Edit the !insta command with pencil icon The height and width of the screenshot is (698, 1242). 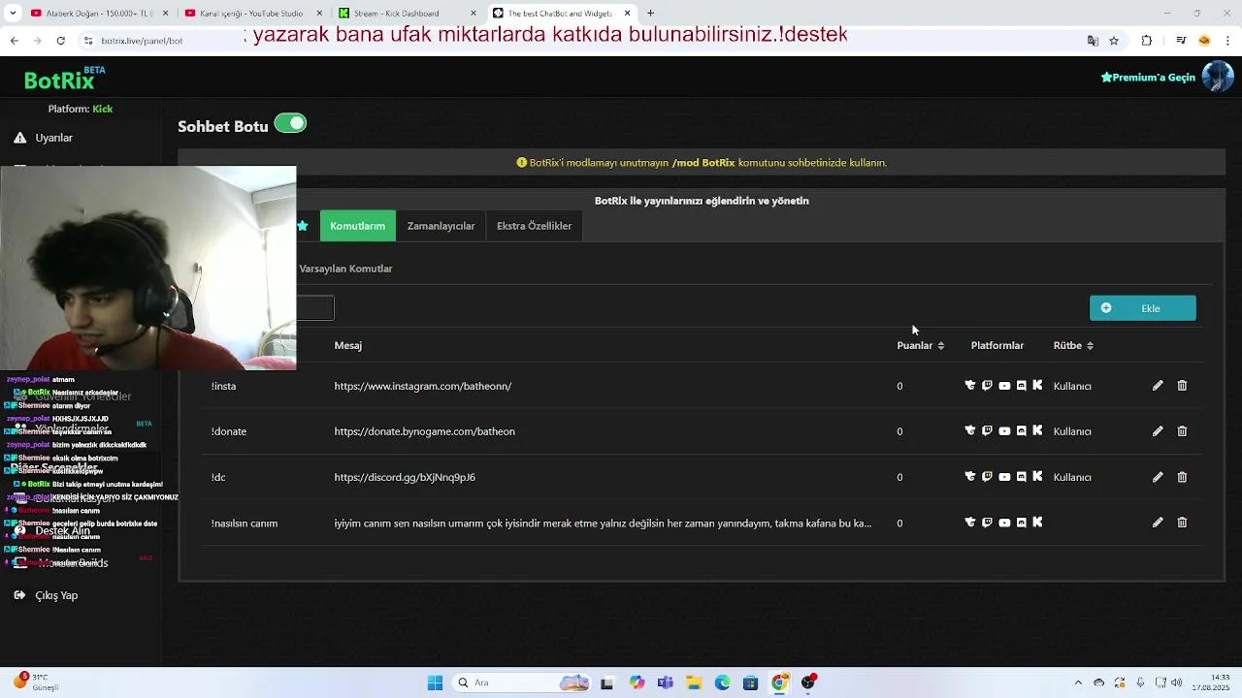pos(1158,386)
